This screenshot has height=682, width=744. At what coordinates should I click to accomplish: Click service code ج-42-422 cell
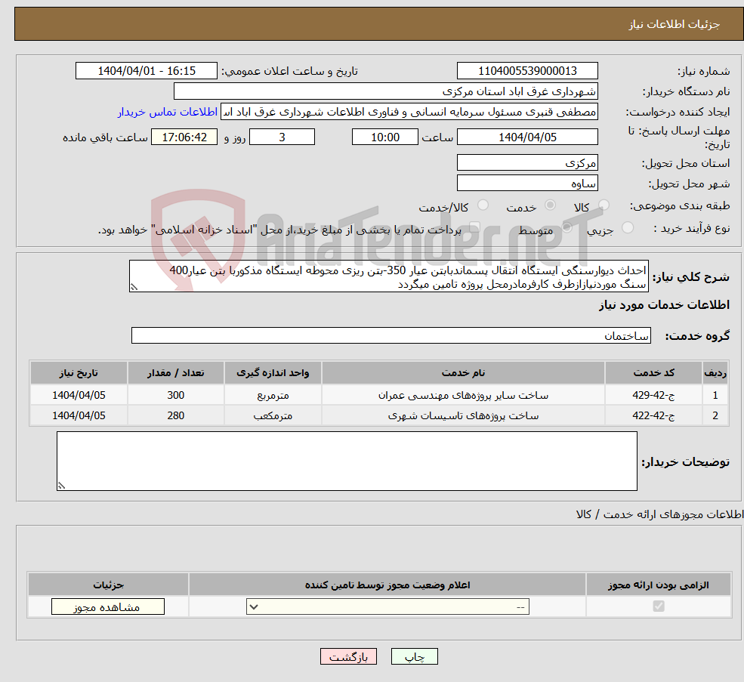point(653,415)
